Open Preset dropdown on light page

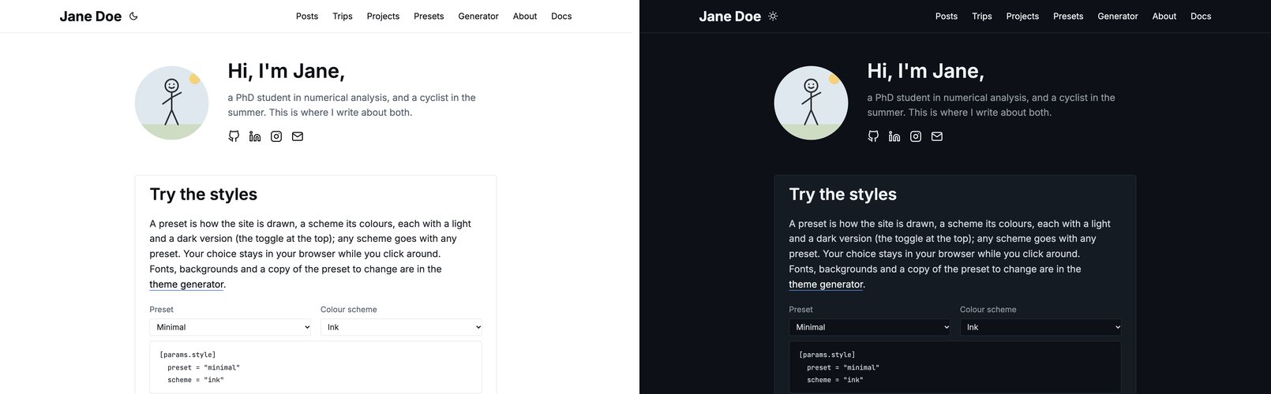coord(231,327)
